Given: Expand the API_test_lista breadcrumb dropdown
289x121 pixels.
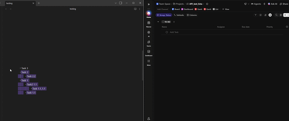Looking at the screenshot, I should click(x=203, y=4).
